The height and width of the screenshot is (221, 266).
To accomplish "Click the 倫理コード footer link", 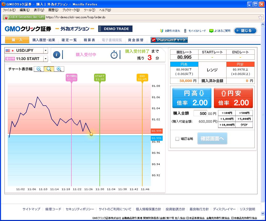I will [x=53, y=209].
